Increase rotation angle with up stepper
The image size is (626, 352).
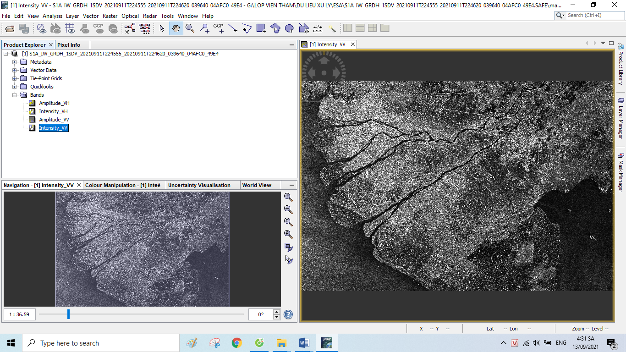(x=276, y=312)
